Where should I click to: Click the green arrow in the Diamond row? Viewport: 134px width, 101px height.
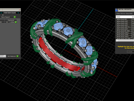pos(16,22)
